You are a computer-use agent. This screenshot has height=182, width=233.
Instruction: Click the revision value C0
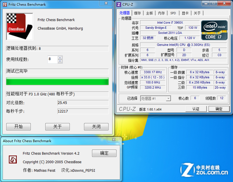coord(219,55)
